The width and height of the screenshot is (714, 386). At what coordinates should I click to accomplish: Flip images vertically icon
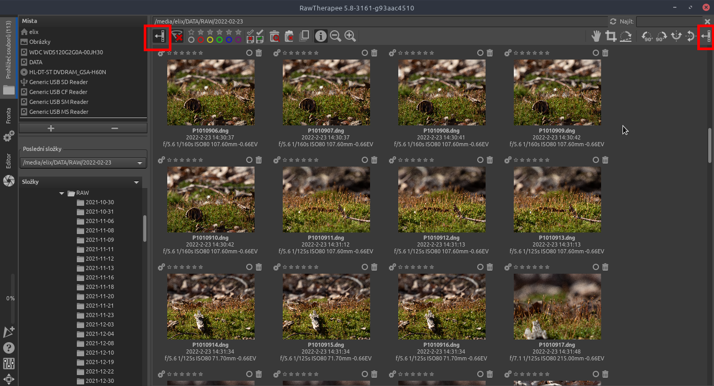[690, 36]
